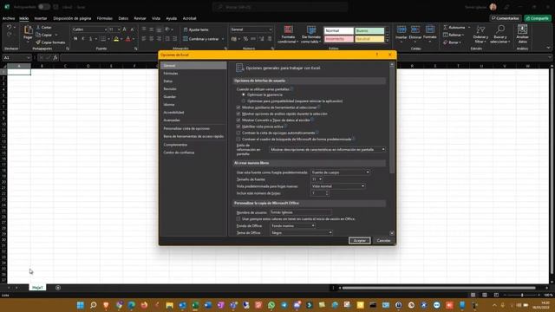Open Ordenar y filtrar
The image size is (555, 312).
480,35
